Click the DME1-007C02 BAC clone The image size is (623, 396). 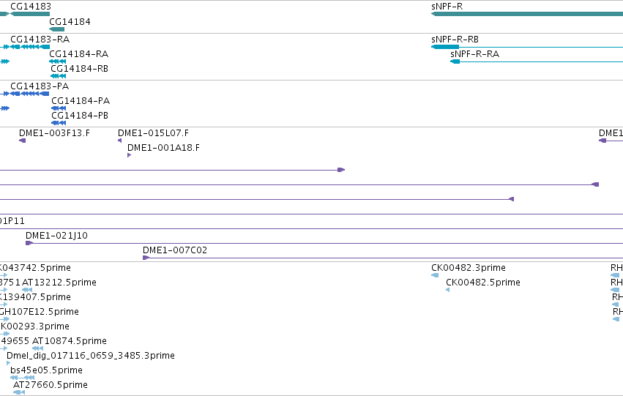tap(383, 258)
